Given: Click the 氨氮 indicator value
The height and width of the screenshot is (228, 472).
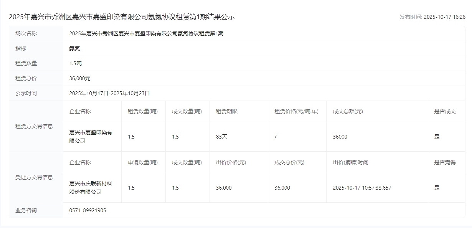Looking at the screenshot, I should [74, 48].
